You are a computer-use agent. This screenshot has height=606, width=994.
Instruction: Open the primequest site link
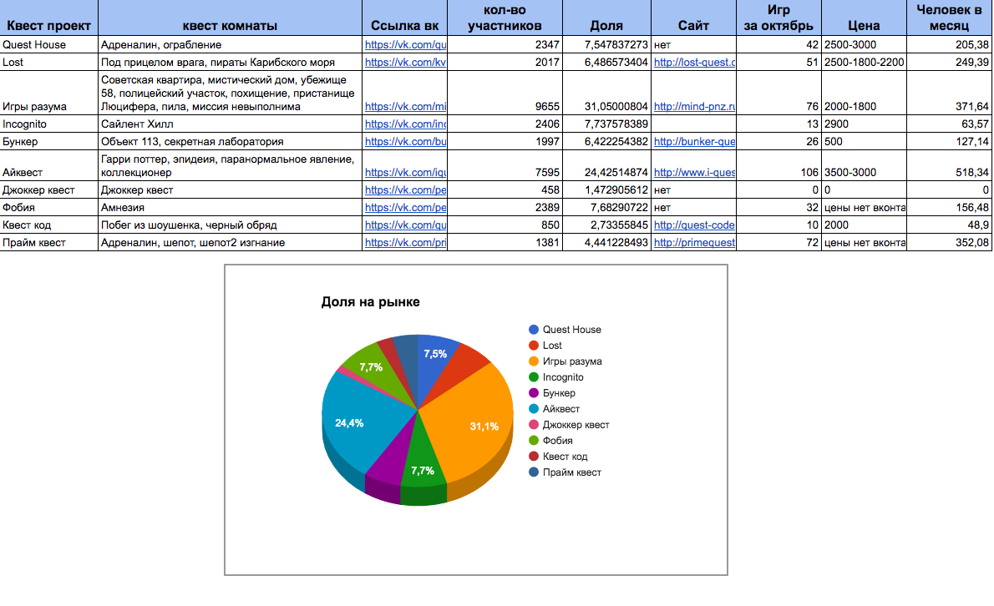point(695,243)
